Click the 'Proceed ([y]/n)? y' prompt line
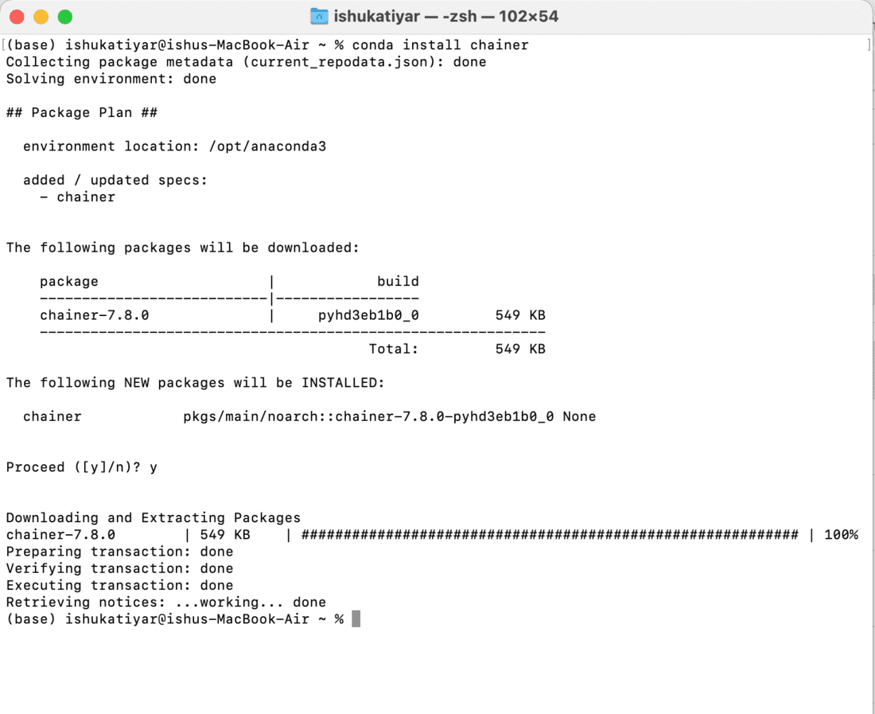Screen dimensions: 875x714 81,467
